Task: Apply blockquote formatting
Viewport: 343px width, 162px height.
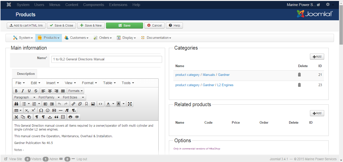Action: point(56,117)
